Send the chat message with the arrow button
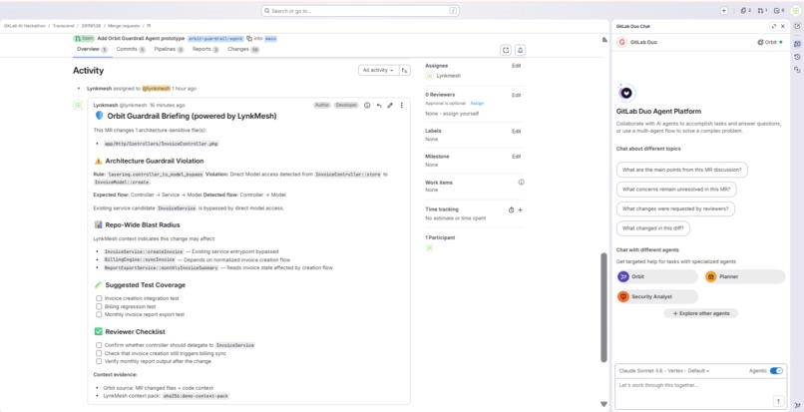Screen dimensions: 804x412 777,401
